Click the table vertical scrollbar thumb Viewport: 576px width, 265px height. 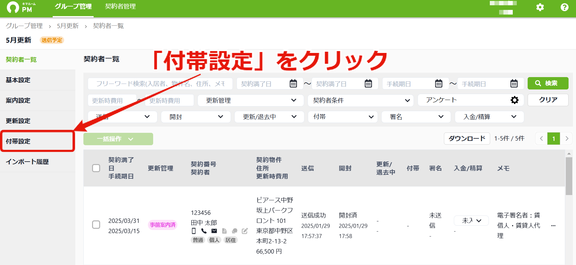(x=569, y=176)
